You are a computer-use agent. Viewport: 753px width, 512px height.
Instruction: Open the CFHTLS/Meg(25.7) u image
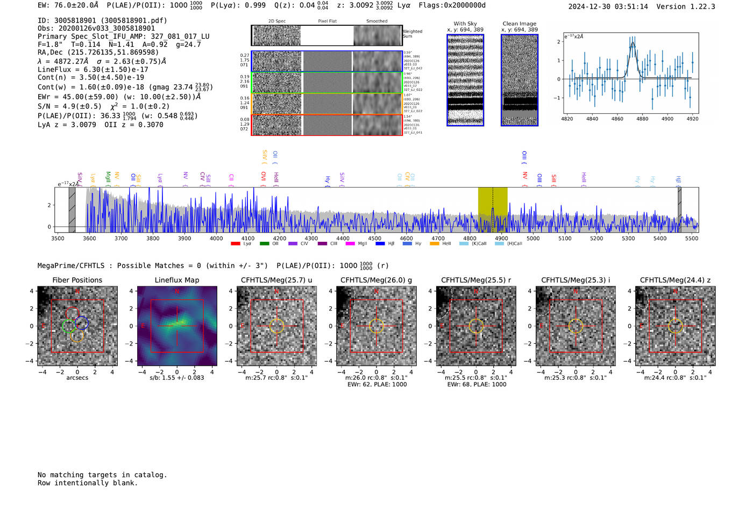pyautogui.click(x=276, y=326)
